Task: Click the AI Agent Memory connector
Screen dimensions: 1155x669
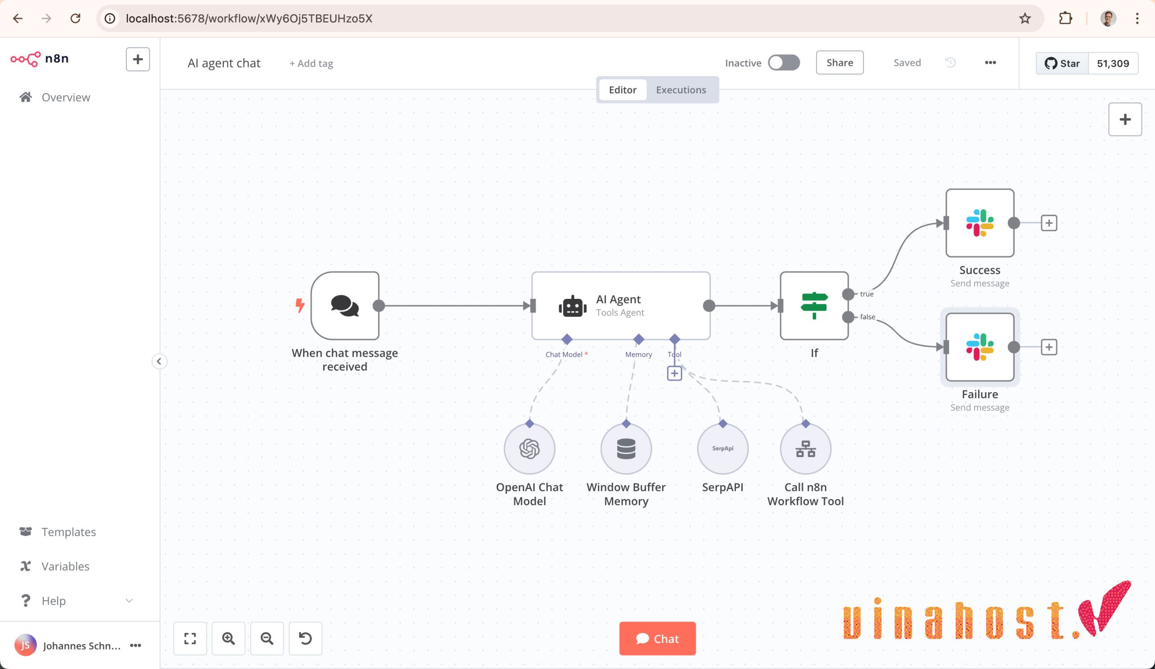Action: (x=638, y=339)
